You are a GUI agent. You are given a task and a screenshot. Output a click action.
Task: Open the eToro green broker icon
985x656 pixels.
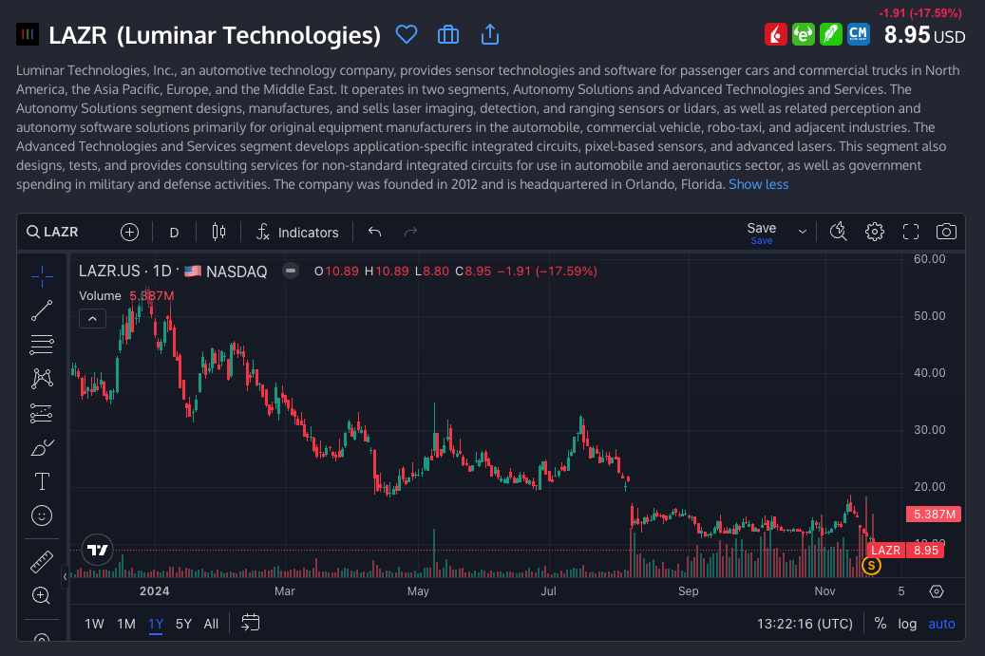(x=804, y=34)
